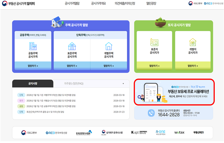
Task: Open the 개별주택 공시가격 house icon
Action: pyautogui.click(x=108, y=46)
